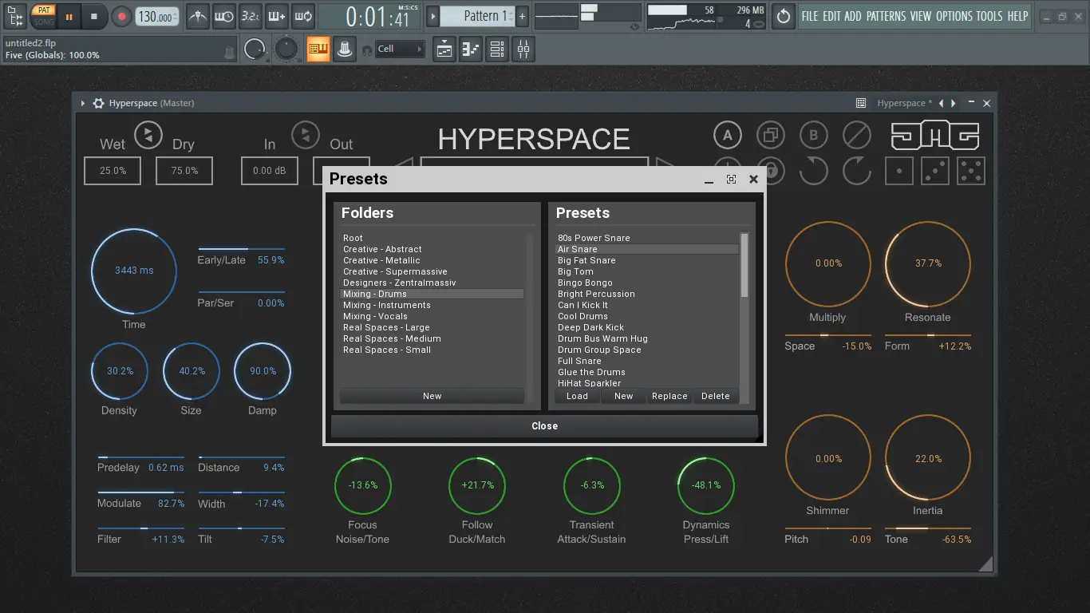The height and width of the screenshot is (613, 1090).
Task: Select the Drum Bus Warm Hug preset
Action: 602,338
